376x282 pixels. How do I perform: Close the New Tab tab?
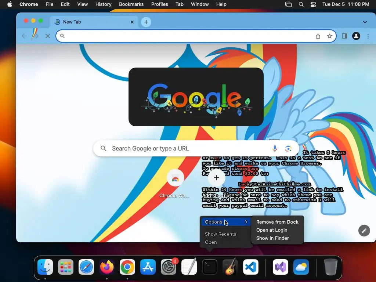pos(132,22)
